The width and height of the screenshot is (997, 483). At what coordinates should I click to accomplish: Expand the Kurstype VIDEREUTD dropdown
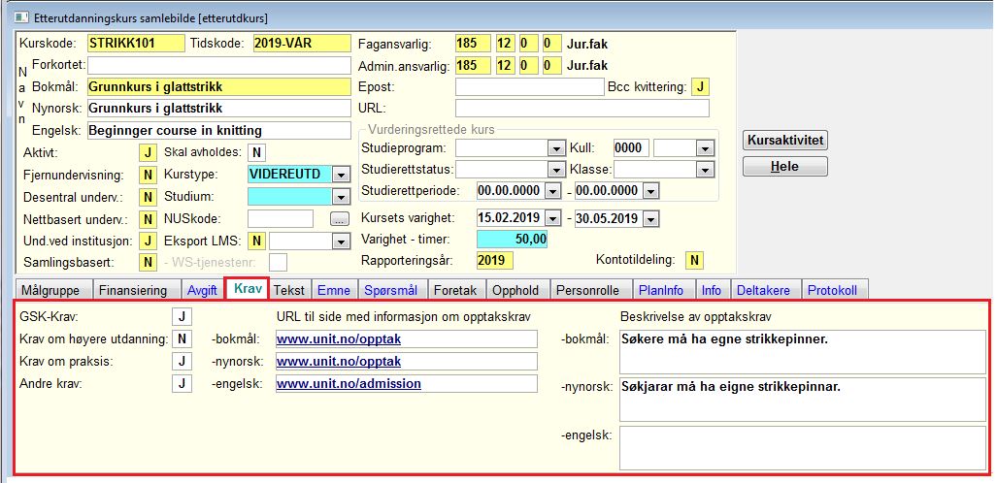pyautogui.click(x=342, y=175)
